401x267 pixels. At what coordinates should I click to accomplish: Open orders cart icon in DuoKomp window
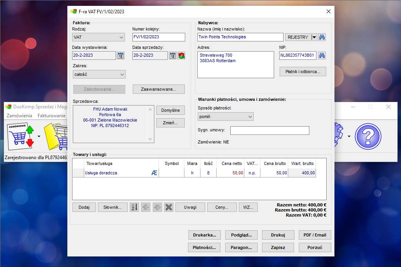tap(21, 136)
